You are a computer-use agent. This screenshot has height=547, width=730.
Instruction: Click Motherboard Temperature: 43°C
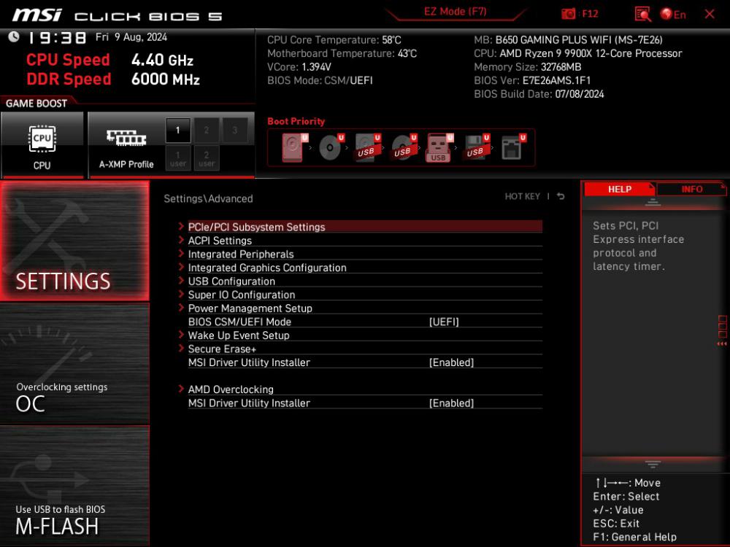coord(342,53)
